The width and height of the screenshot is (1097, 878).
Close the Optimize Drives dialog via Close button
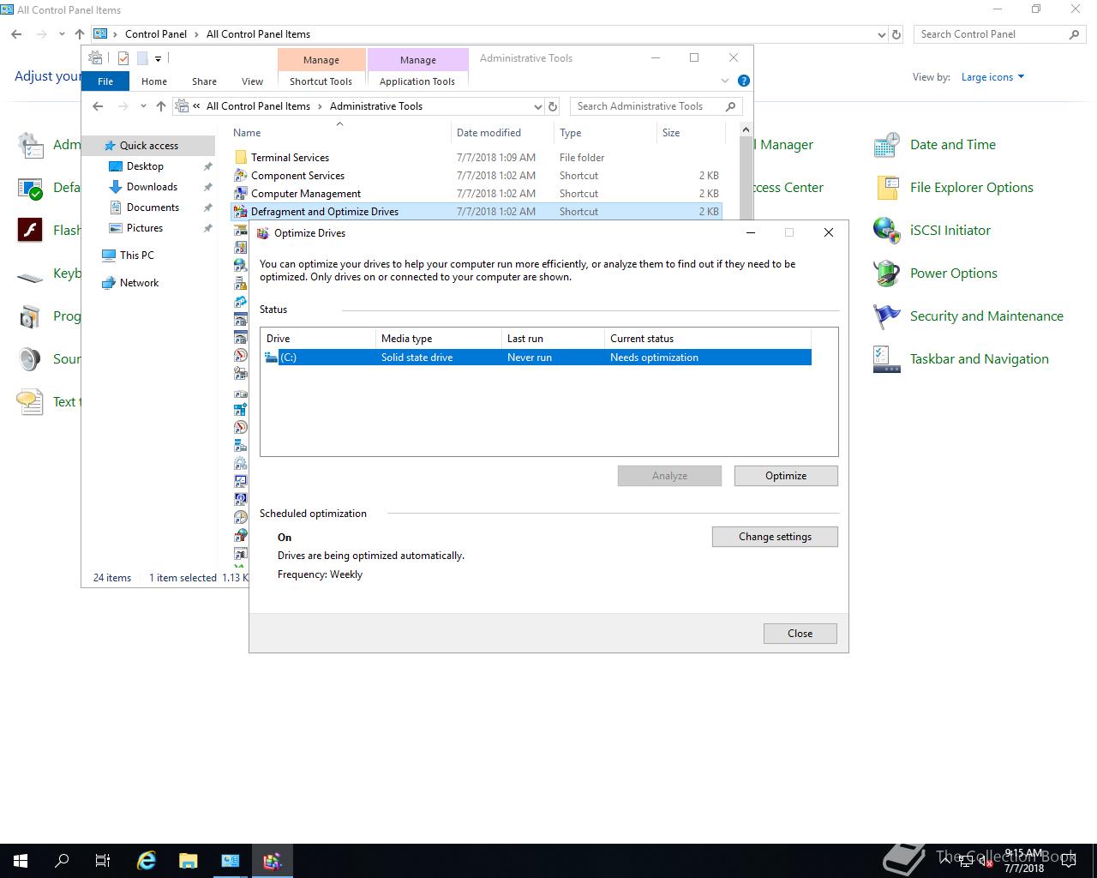[x=800, y=634]
